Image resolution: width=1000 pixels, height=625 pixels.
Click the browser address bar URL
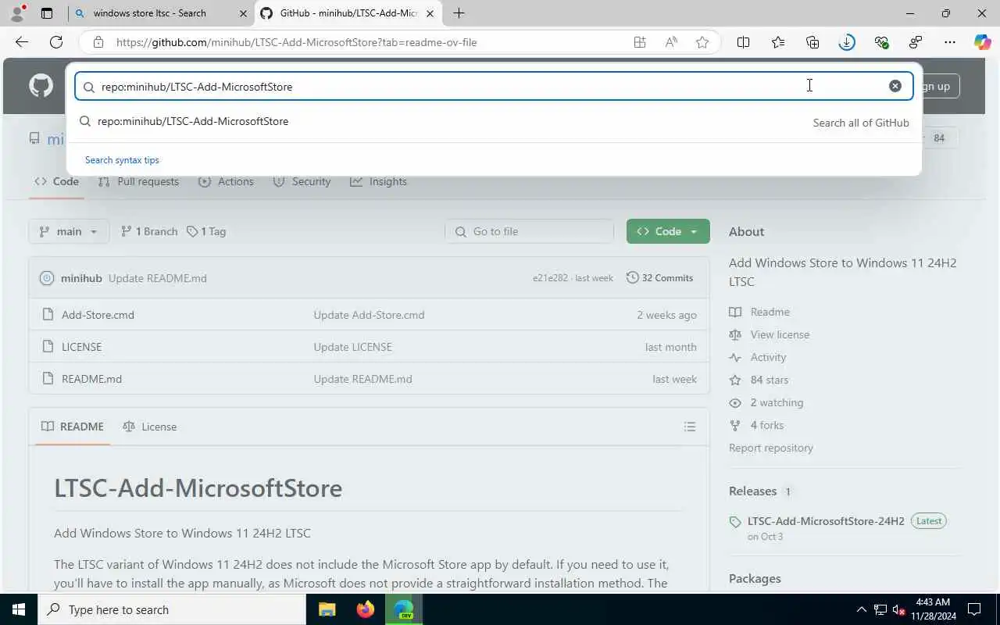pyautogui.click(x=296, y=42)
